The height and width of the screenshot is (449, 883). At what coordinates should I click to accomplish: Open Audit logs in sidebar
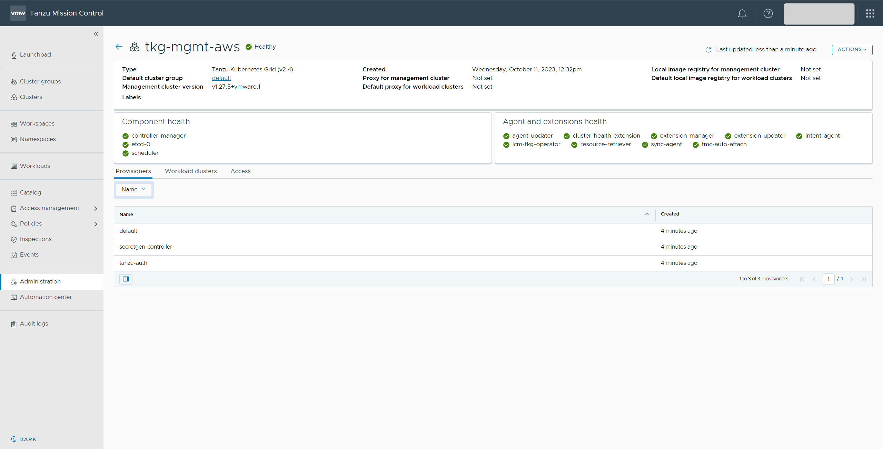point(34,323)
